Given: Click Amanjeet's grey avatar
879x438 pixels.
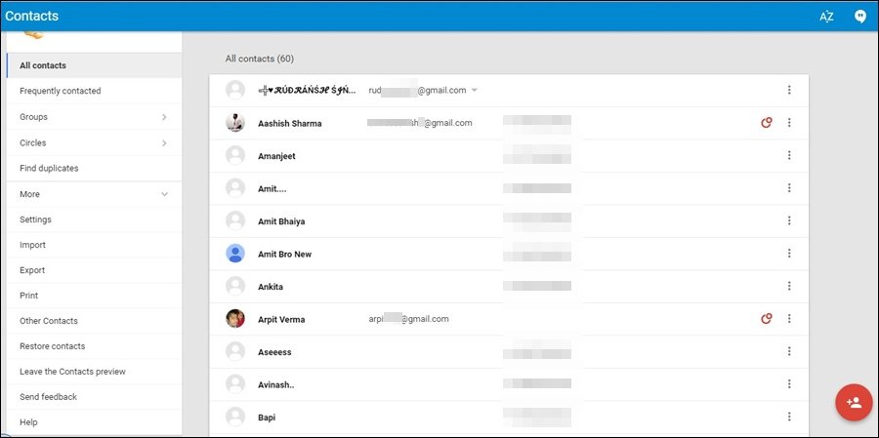Looking at the screenshot, I should pyautogui.click(x=235, y=155).
